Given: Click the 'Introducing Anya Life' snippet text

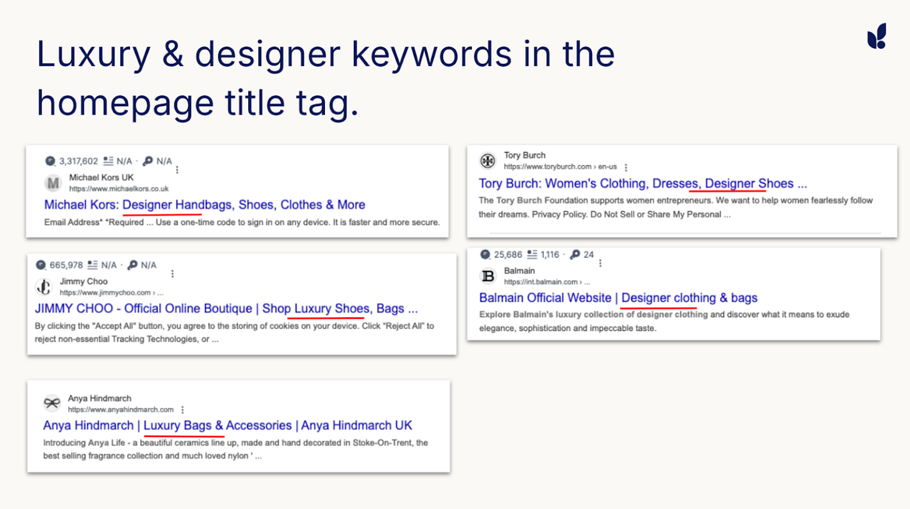Looking at the screenshot, I should coord(235,449).
